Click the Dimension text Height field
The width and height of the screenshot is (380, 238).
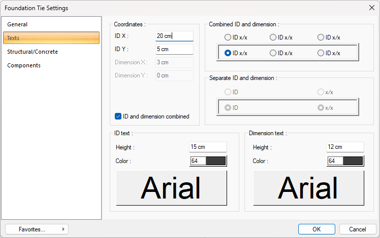point(345,147)
